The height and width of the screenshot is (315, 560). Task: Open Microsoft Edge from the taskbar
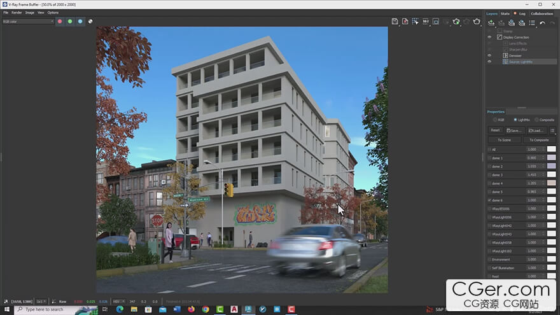click(x=120, y=309)
